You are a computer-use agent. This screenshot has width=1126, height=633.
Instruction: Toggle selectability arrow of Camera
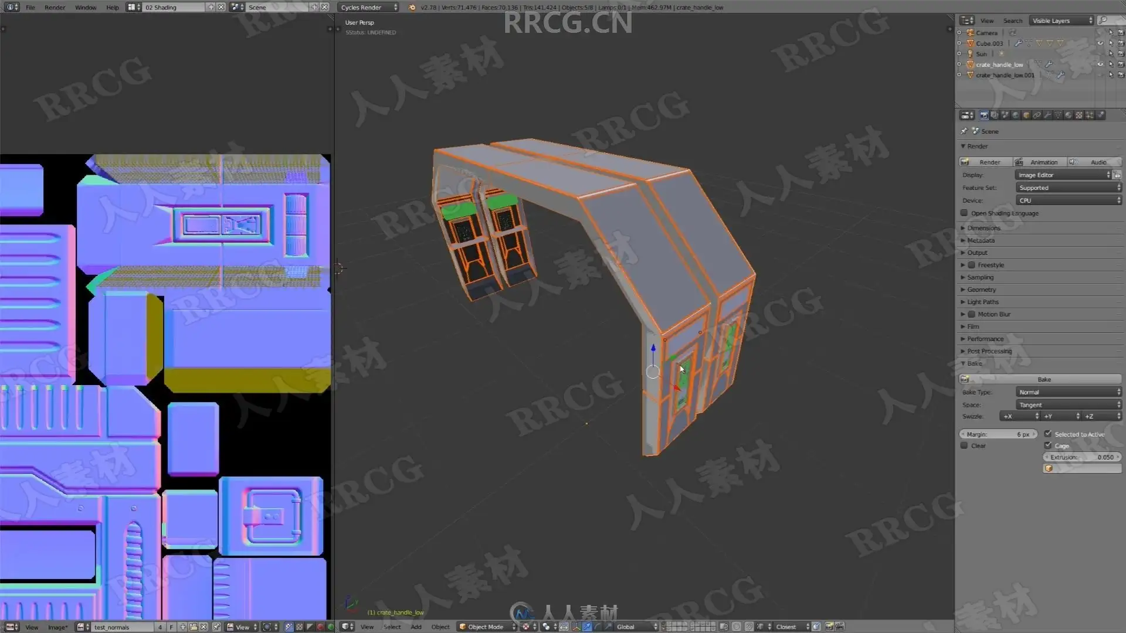tap(1111, 33)
